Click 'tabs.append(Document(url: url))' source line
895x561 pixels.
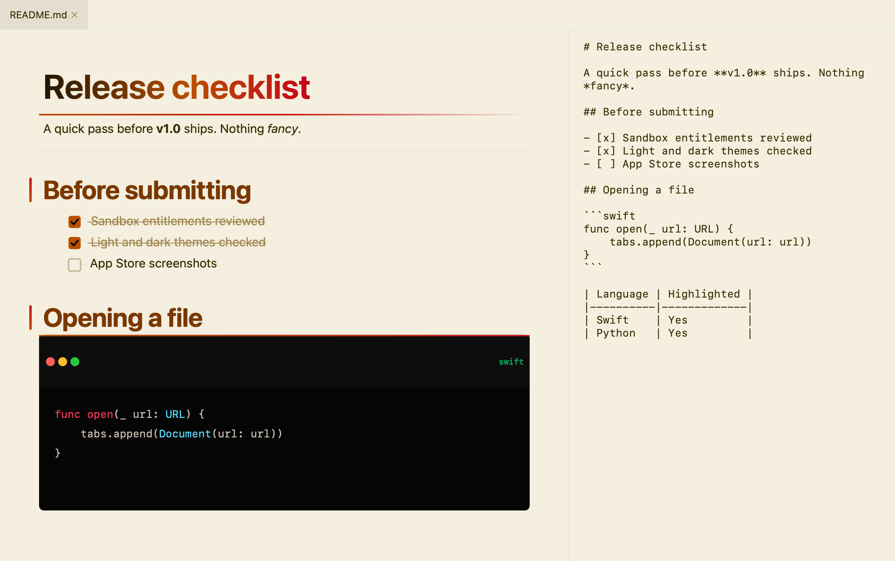click(x=710, y=242)
